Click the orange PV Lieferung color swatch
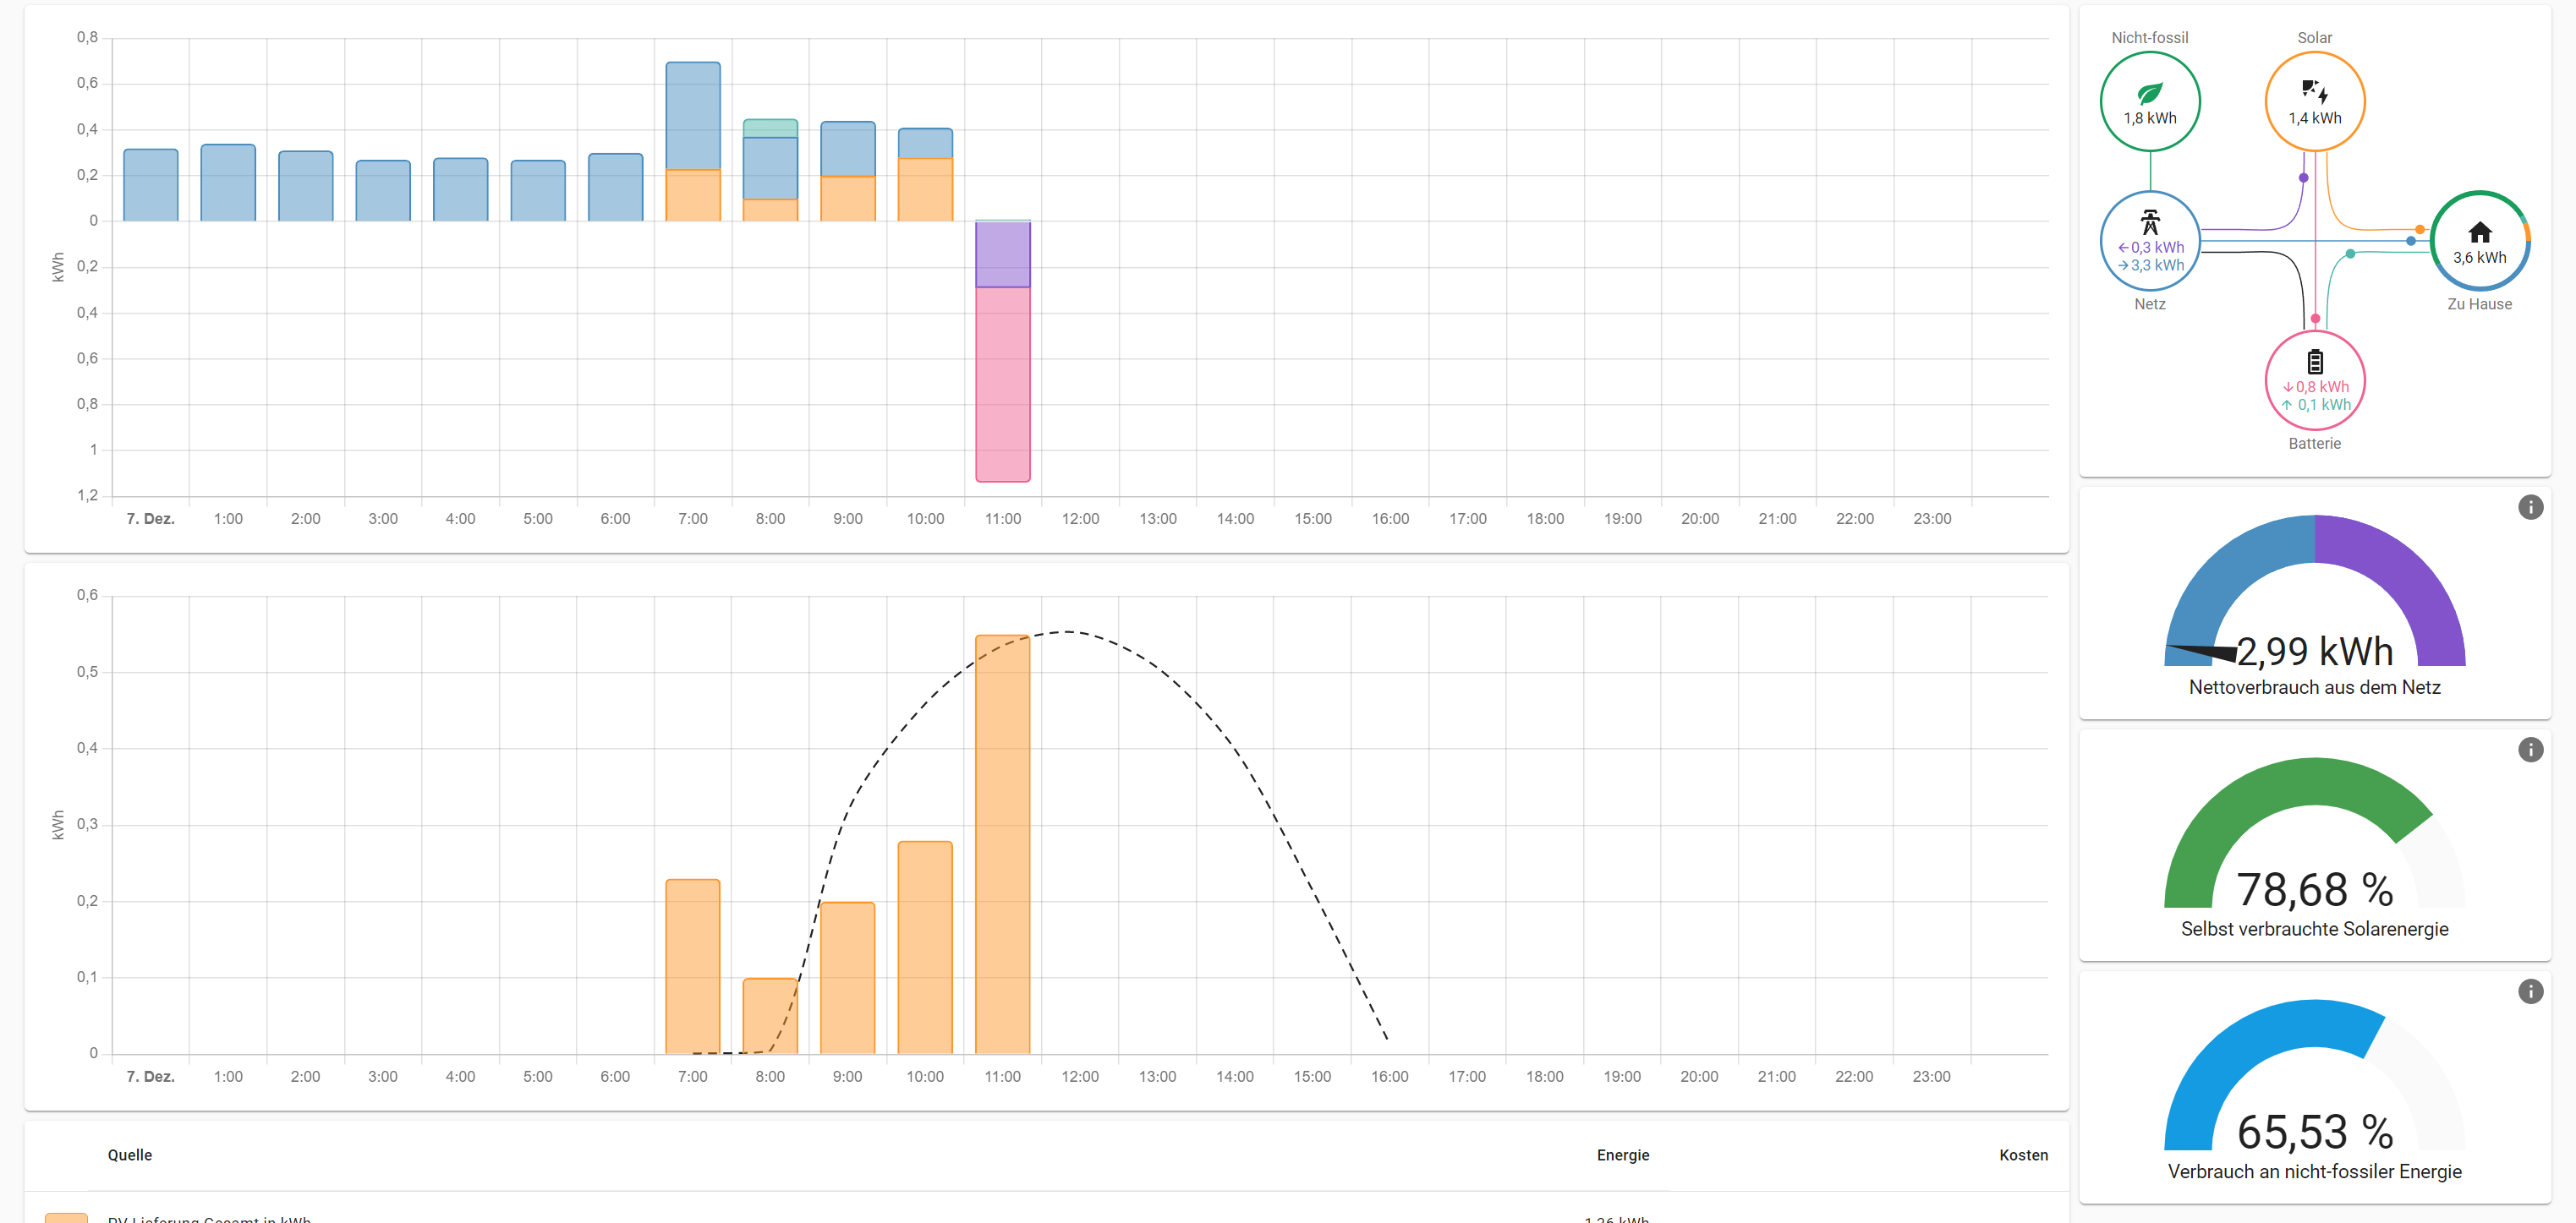Image resolution: width=2576 pixels, height=1223 pixels. 66,1218
